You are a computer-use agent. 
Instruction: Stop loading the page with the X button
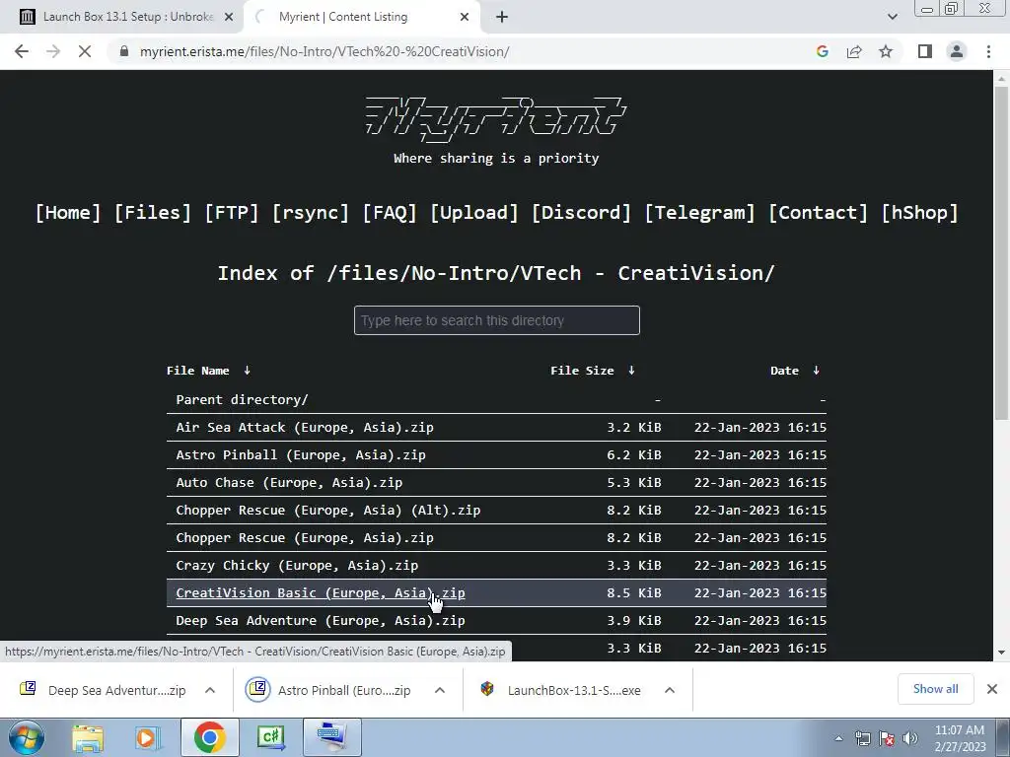click(85, 51)
